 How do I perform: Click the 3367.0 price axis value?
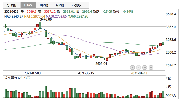point(171,27)
